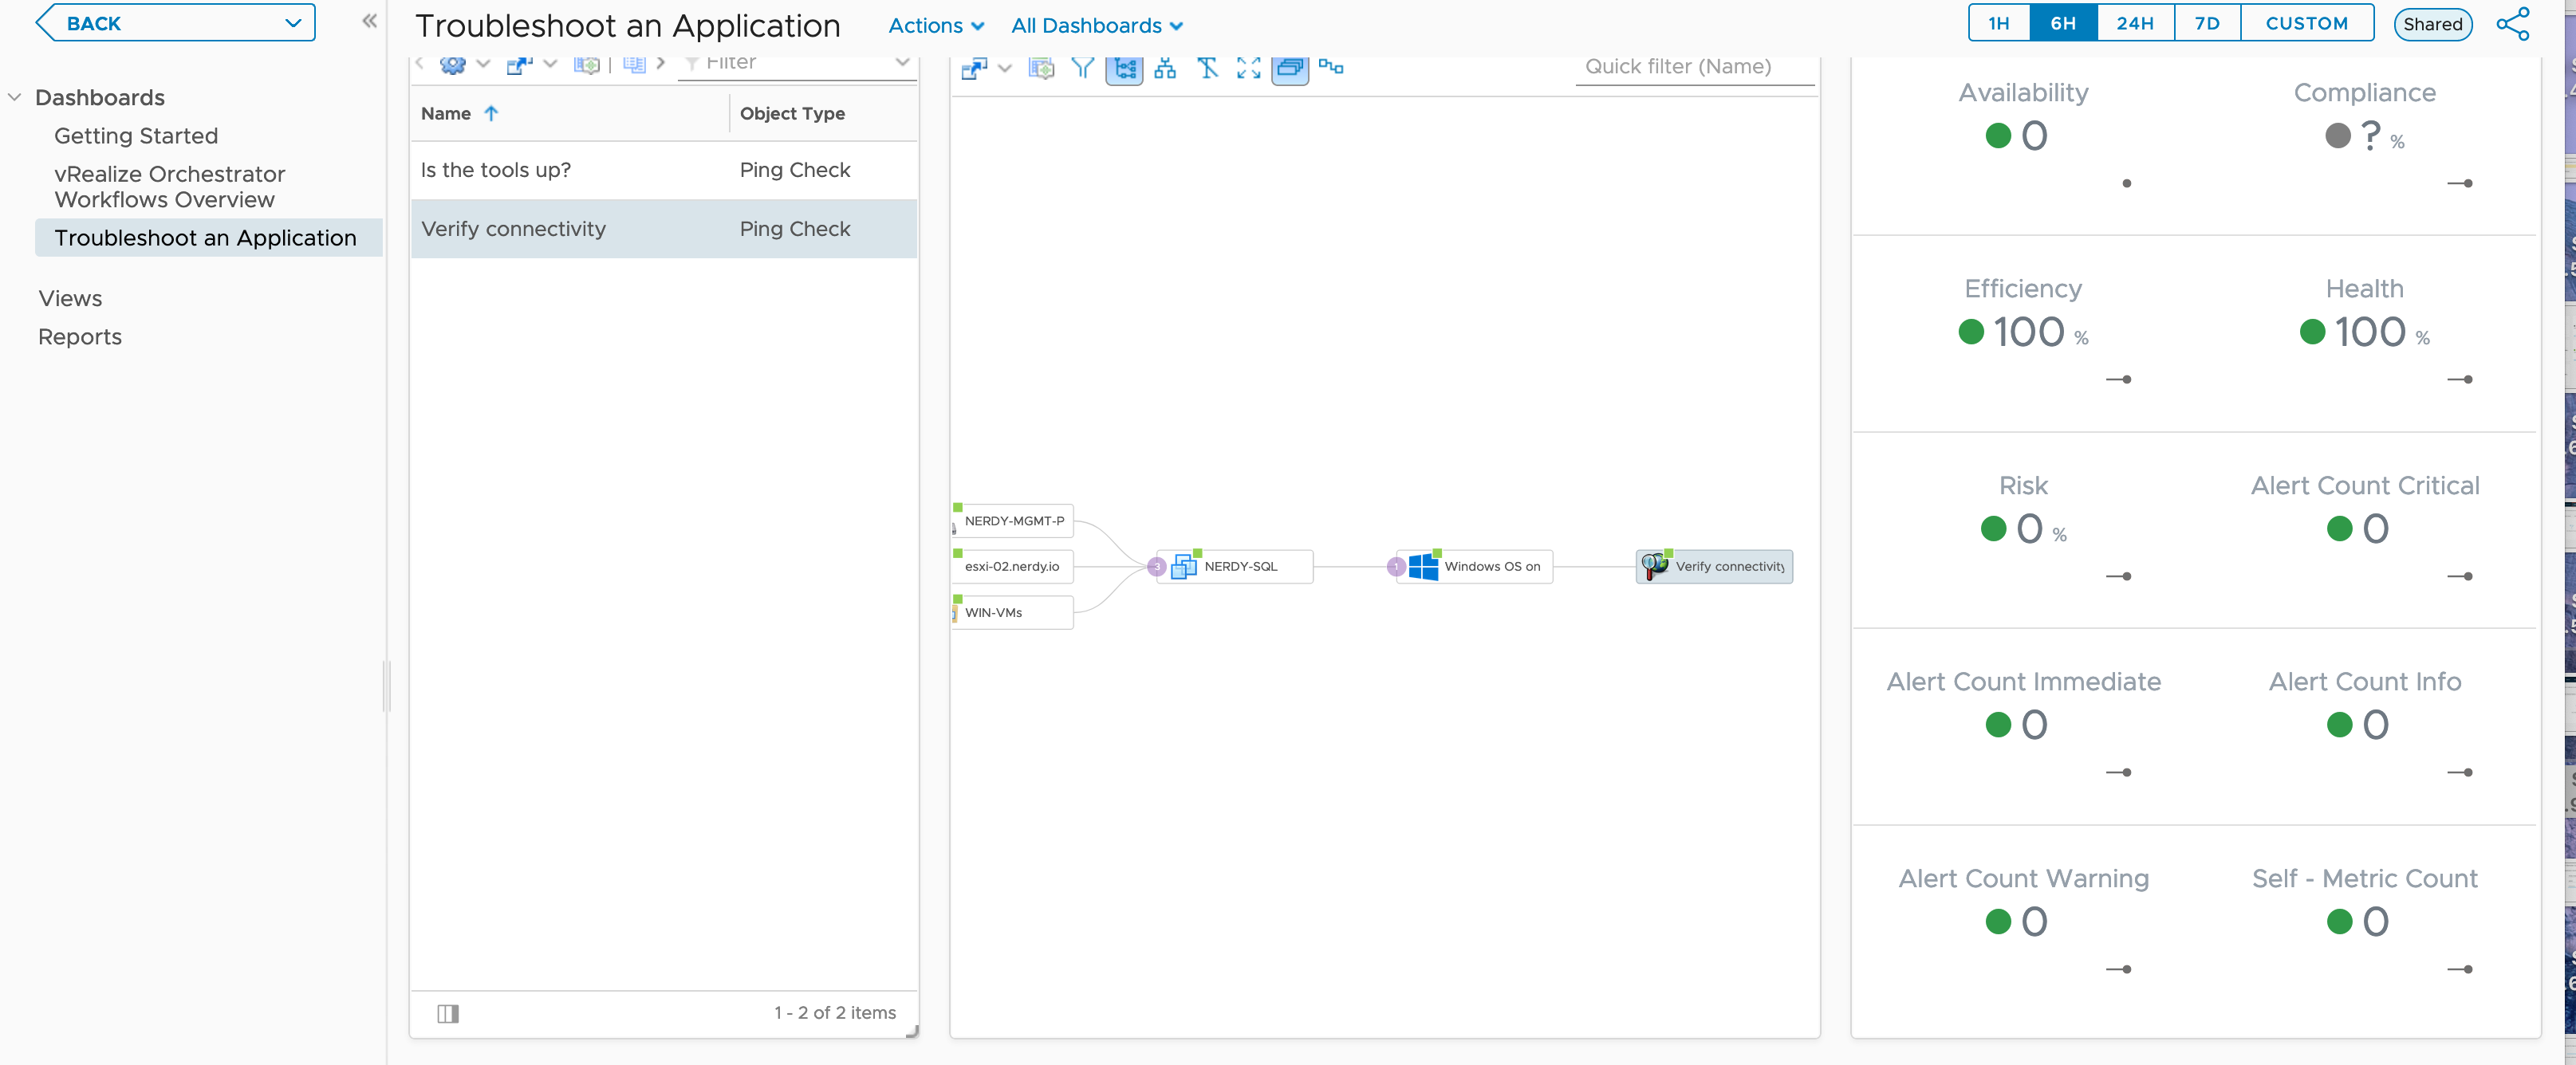Click the funnel filter icon in topology toolbar
Screen dimensions: 2576x1065
[1082, 68]
